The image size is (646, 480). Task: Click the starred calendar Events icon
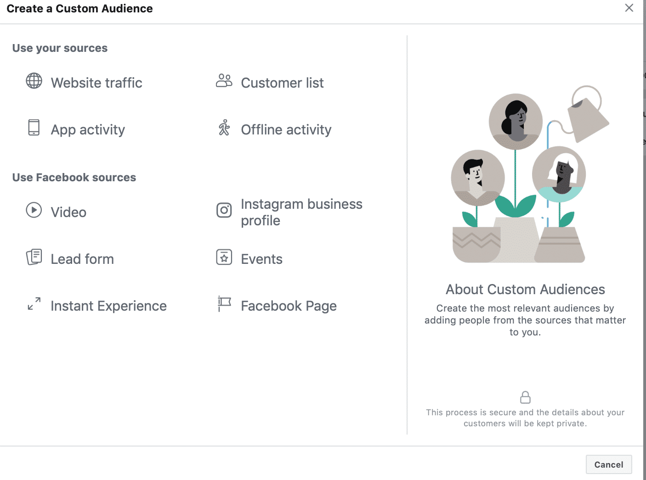[x=224, y=257]
